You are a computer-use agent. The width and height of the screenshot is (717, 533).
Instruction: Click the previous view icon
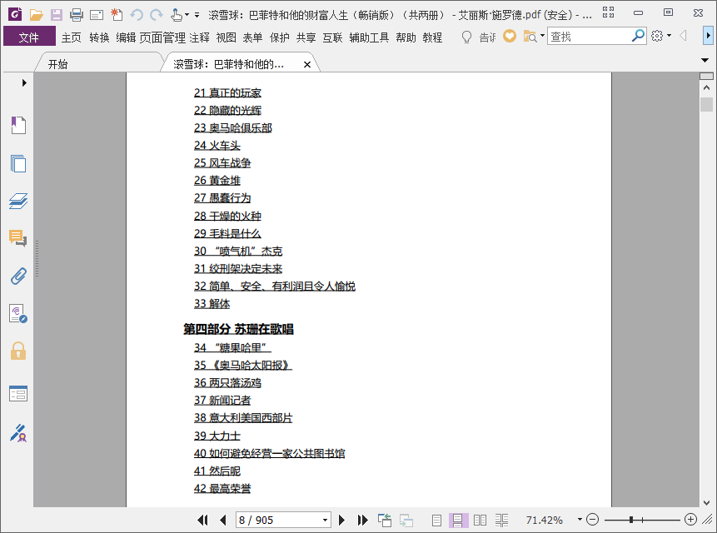click(x=385, y=520)
